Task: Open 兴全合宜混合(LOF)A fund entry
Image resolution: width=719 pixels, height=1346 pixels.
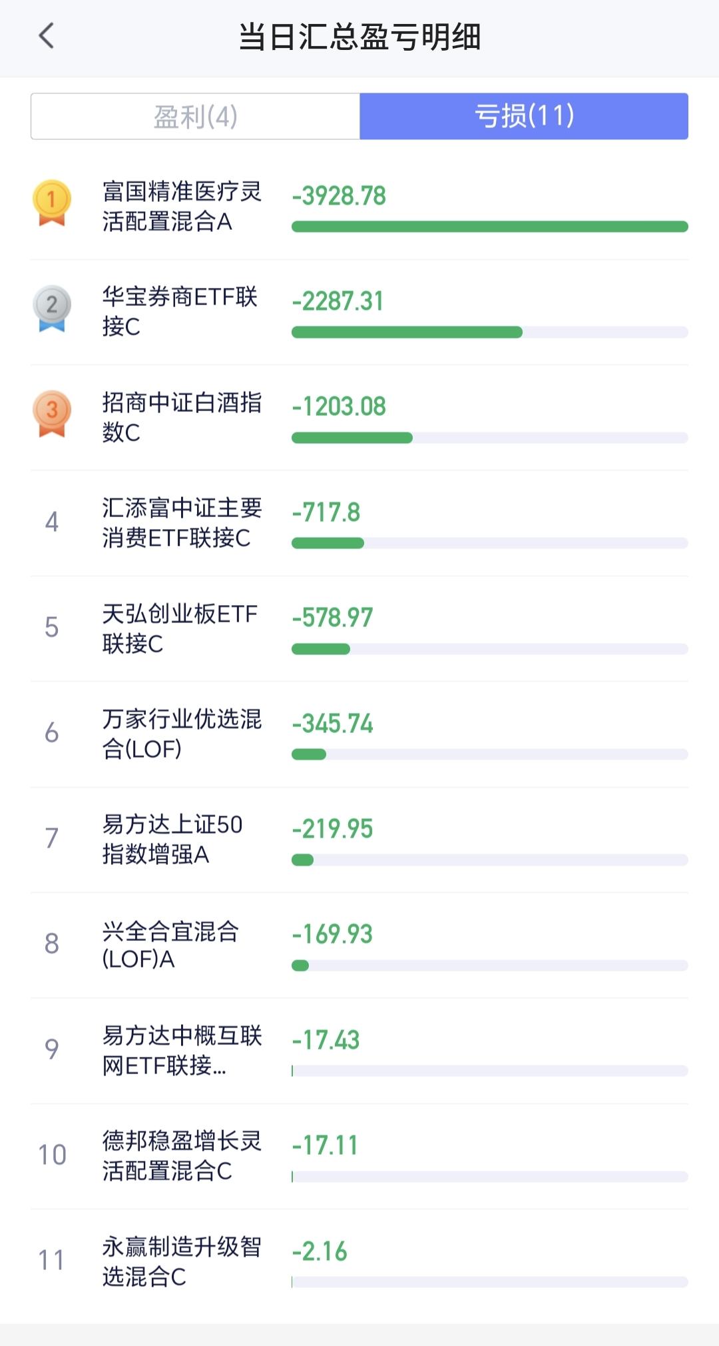Action: (x=170, y=945)
